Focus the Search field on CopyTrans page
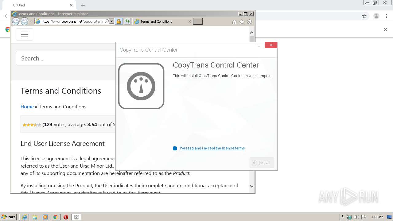 66,58
